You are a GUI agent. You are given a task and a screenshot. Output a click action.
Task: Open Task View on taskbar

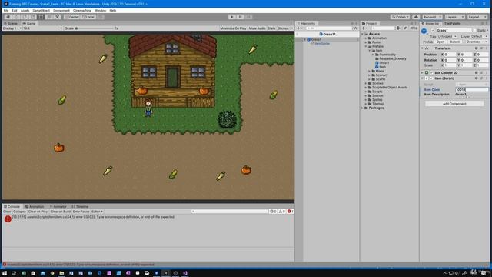click(14, 273)
